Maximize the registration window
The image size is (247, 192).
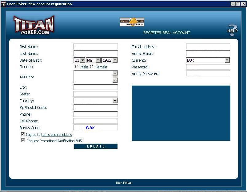(238, 4)
